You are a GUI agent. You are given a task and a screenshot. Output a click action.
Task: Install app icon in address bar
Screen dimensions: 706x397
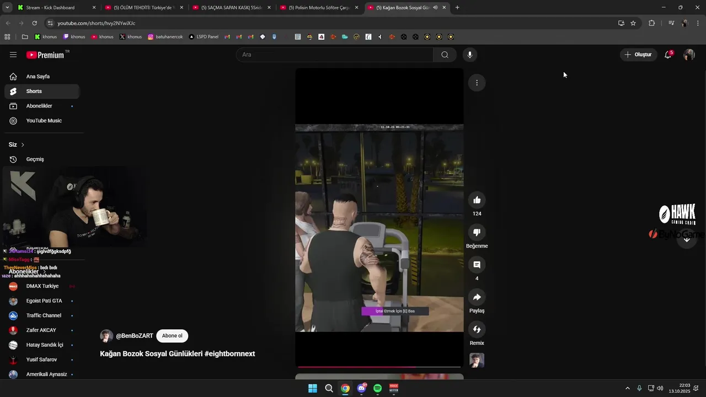(621, 23)
